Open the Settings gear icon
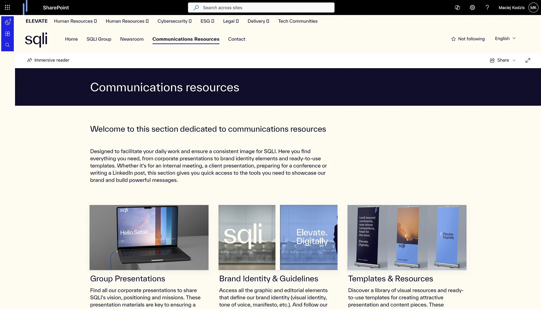541x309 pixels. click(x=472, y=8)
